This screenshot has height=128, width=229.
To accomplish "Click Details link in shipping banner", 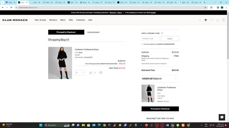I will click(x=153, y=13).
